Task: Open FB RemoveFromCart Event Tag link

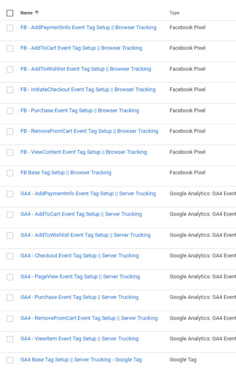Action: (x=89, y=131)
